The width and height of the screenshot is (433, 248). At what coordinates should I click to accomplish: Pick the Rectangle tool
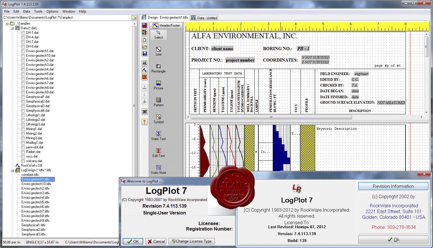tap(159, 68)
